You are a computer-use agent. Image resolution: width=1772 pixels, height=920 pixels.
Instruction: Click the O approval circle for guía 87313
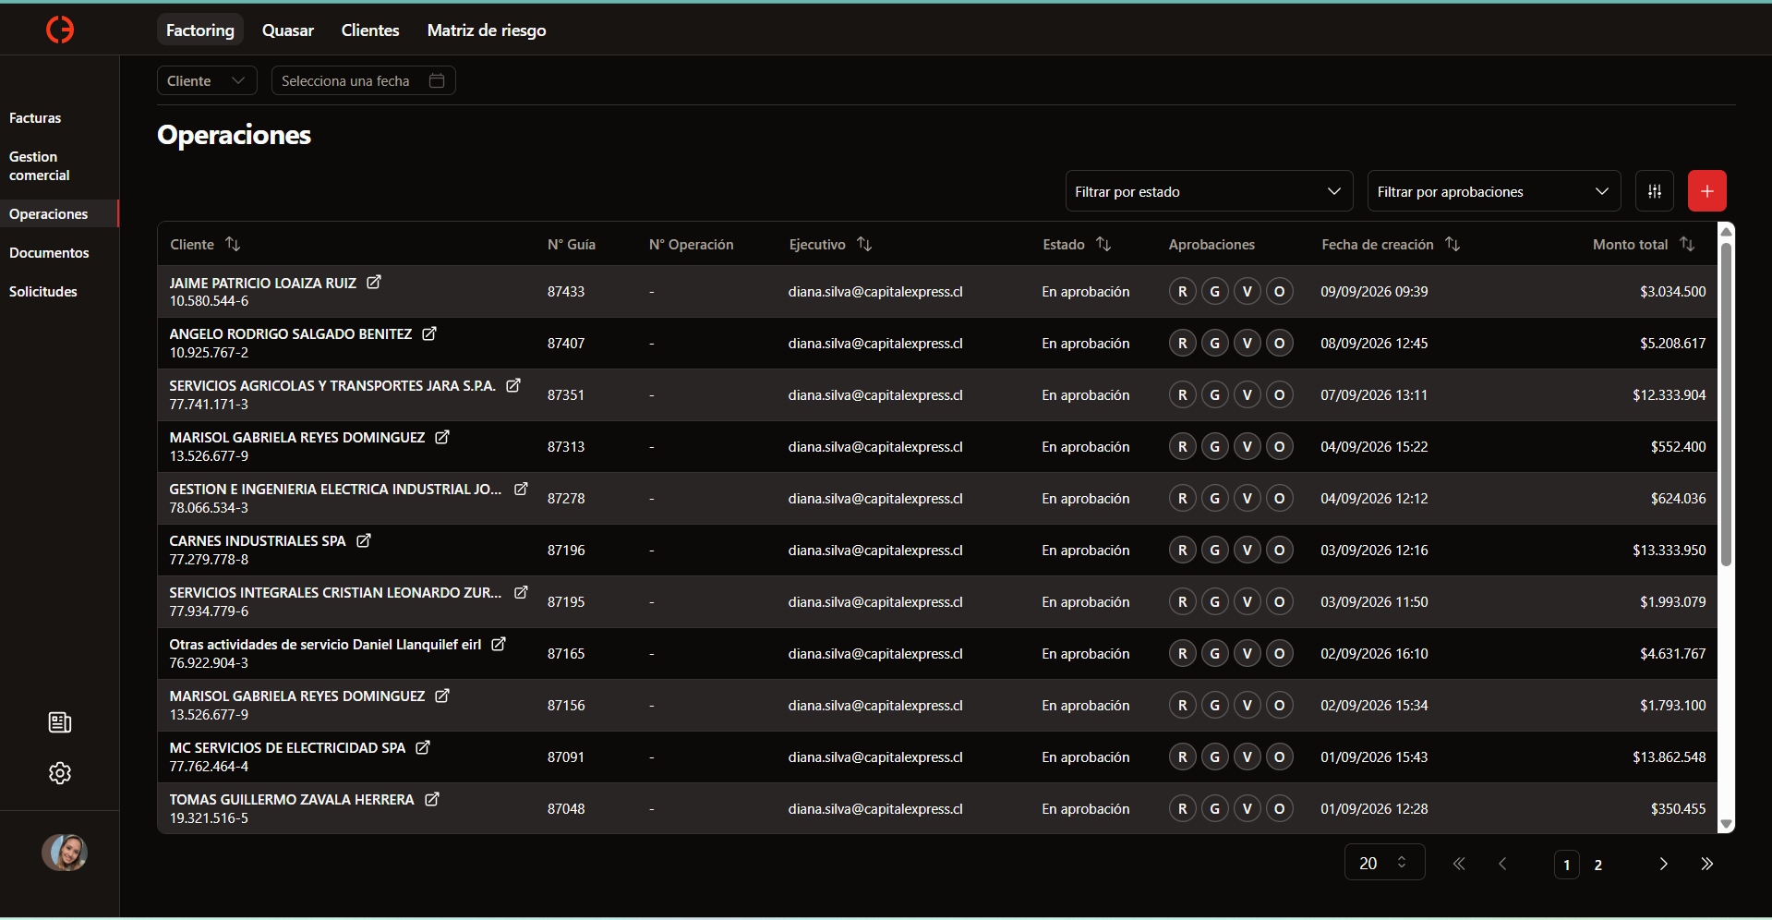point(1280,447)
